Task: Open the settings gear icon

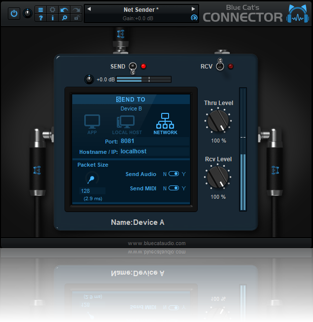Action: click(x=53, y=10)
